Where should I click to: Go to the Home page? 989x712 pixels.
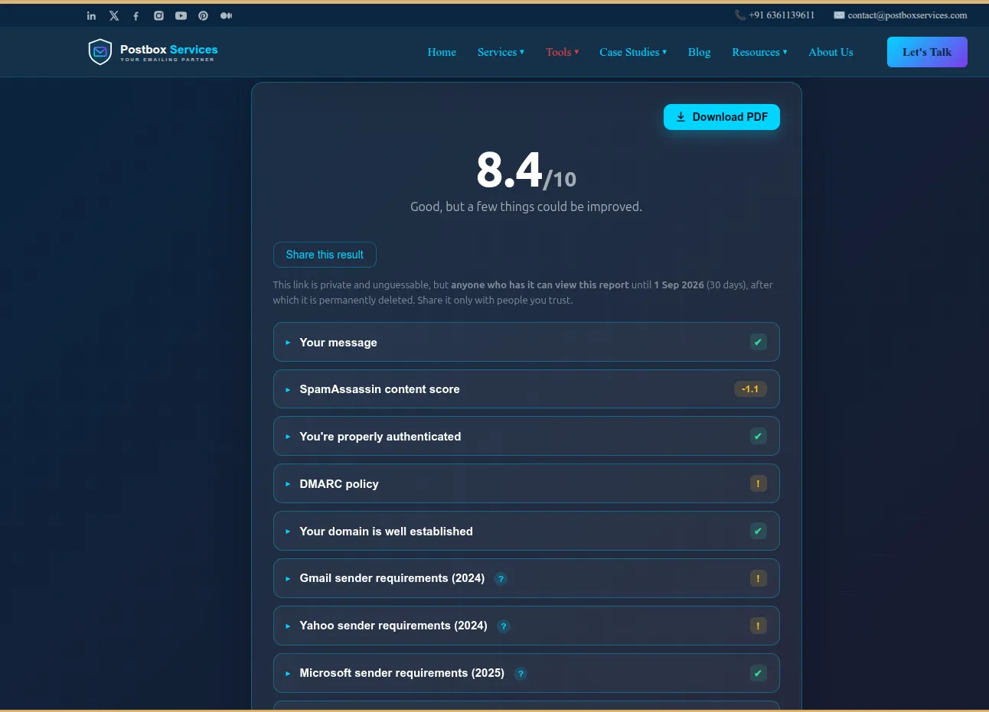(442, 52)
